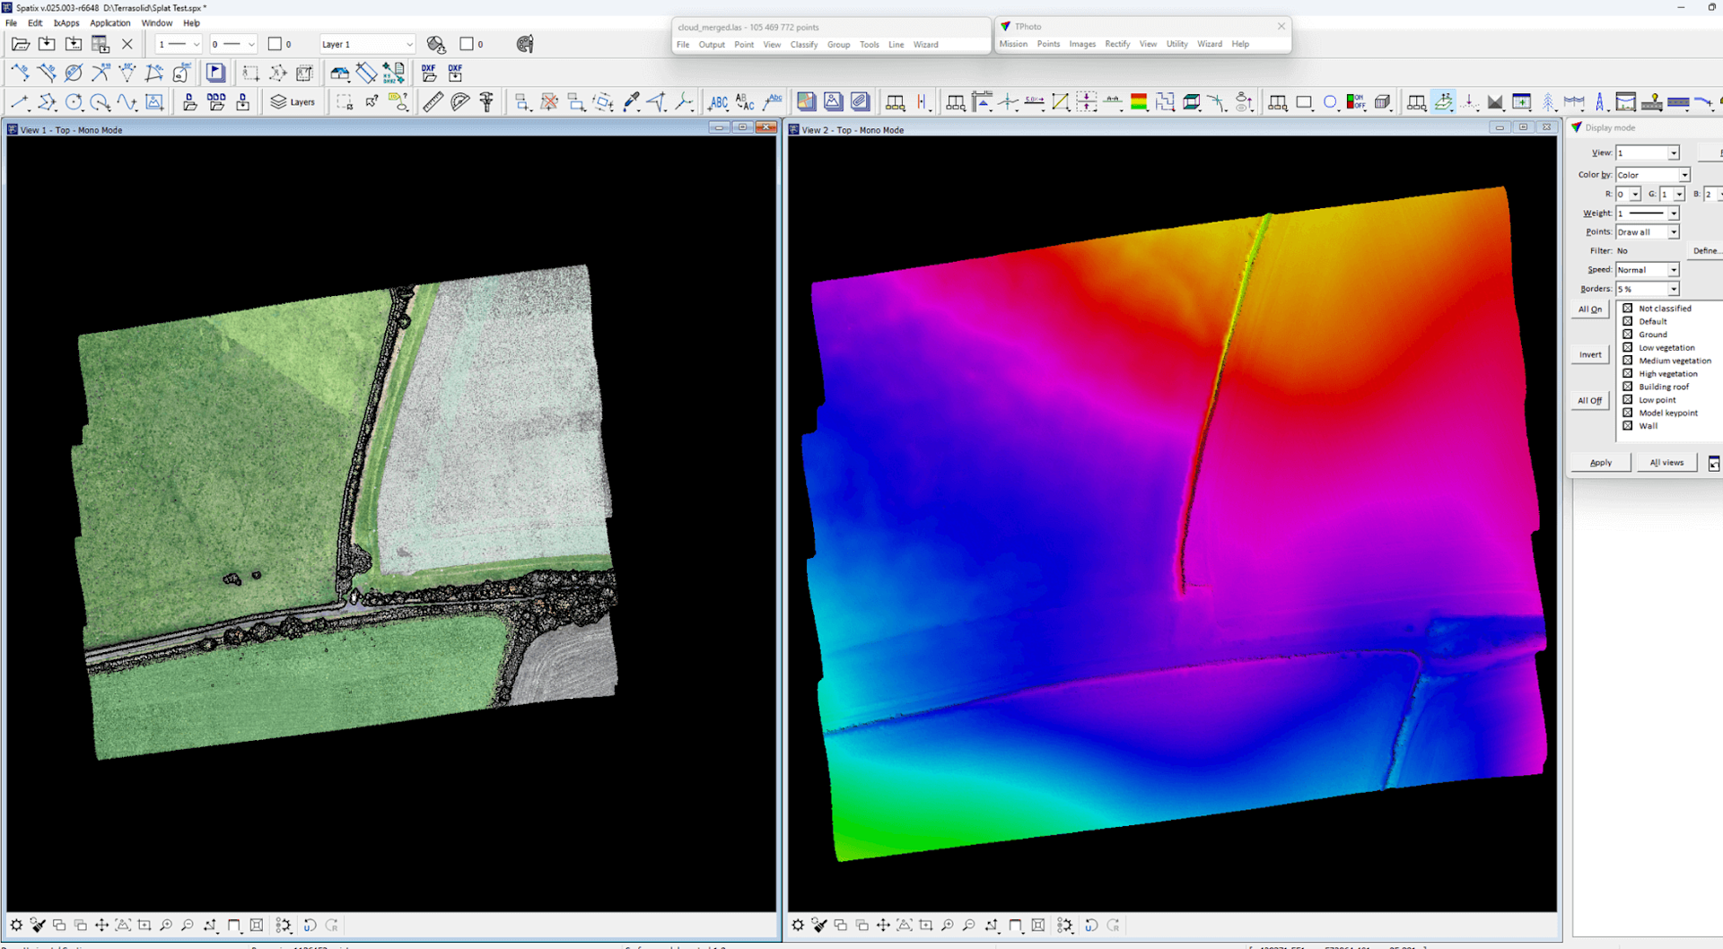Click the rainbow color scheme icon

[x=1139, y=102]
